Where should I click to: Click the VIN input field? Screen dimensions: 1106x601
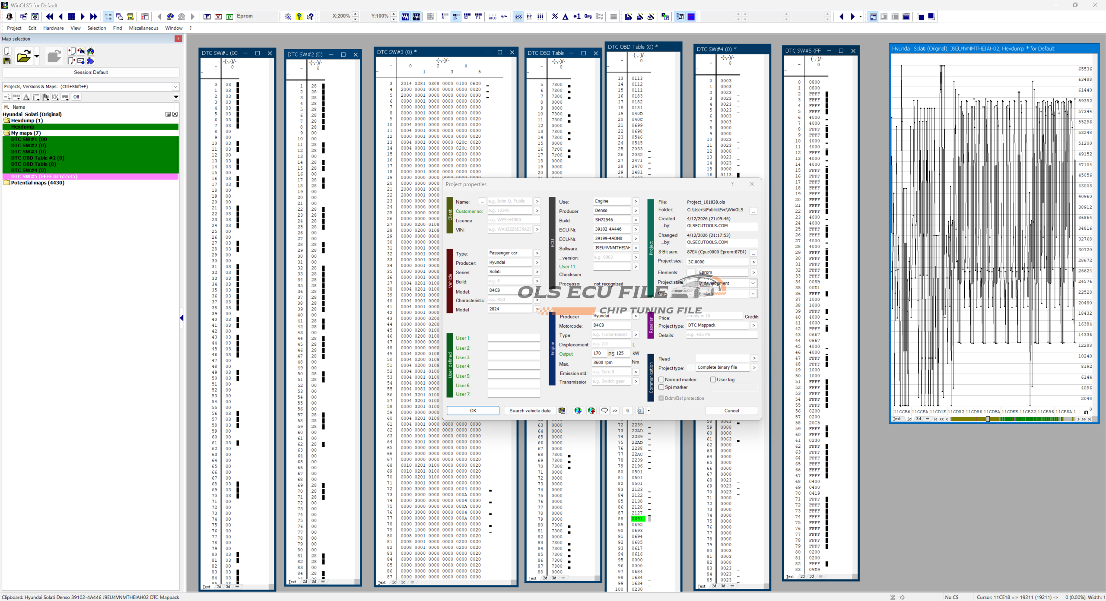pyautogui.click(x=510, y=229)
